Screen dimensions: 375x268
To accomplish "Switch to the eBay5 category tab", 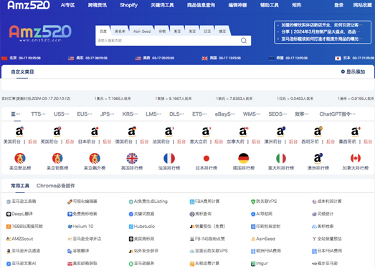I will pyautogui.click(x=225, y=114).
